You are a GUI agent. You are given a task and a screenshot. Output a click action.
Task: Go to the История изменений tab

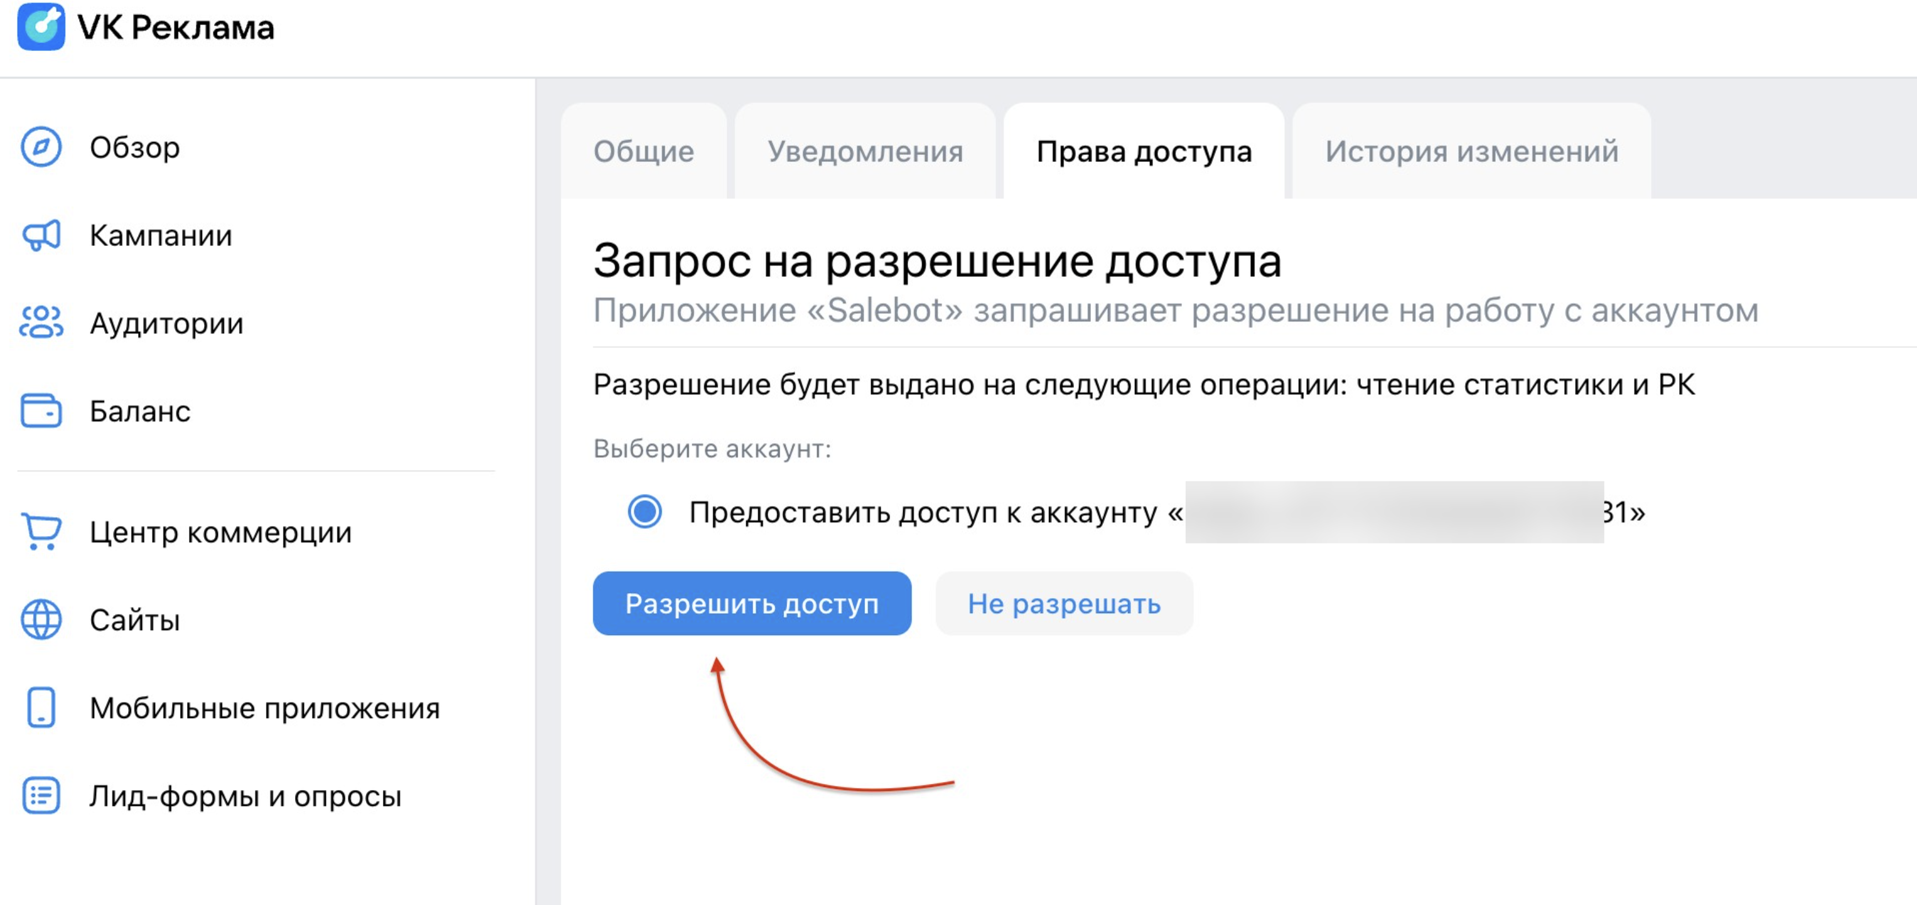click(x=1471, y=152)
